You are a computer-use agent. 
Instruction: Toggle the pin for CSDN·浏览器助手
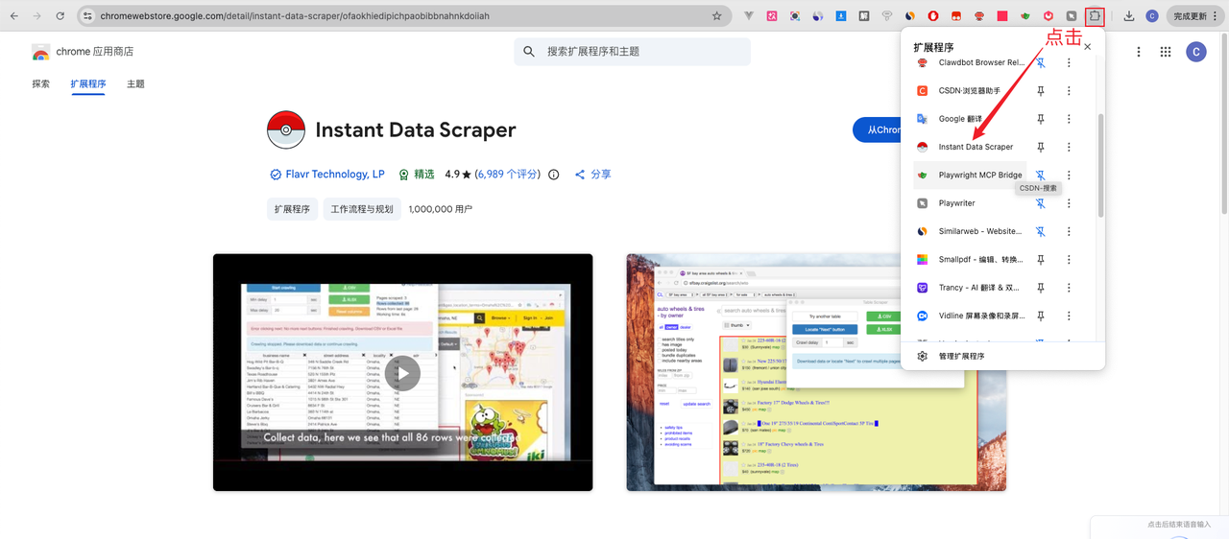pos(1040,91)
